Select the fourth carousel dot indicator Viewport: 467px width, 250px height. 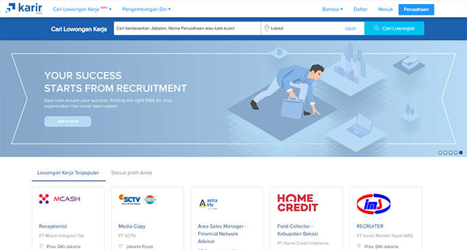(x=455, y=152)
